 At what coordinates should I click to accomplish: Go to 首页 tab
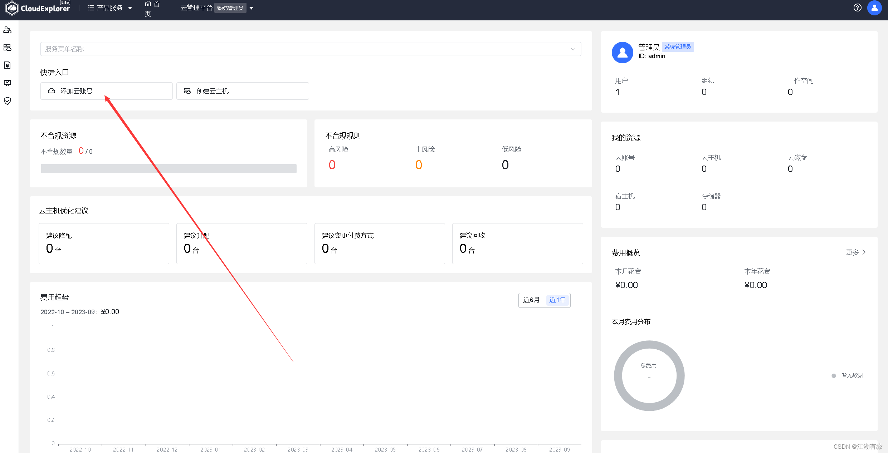tap(152, 9)
